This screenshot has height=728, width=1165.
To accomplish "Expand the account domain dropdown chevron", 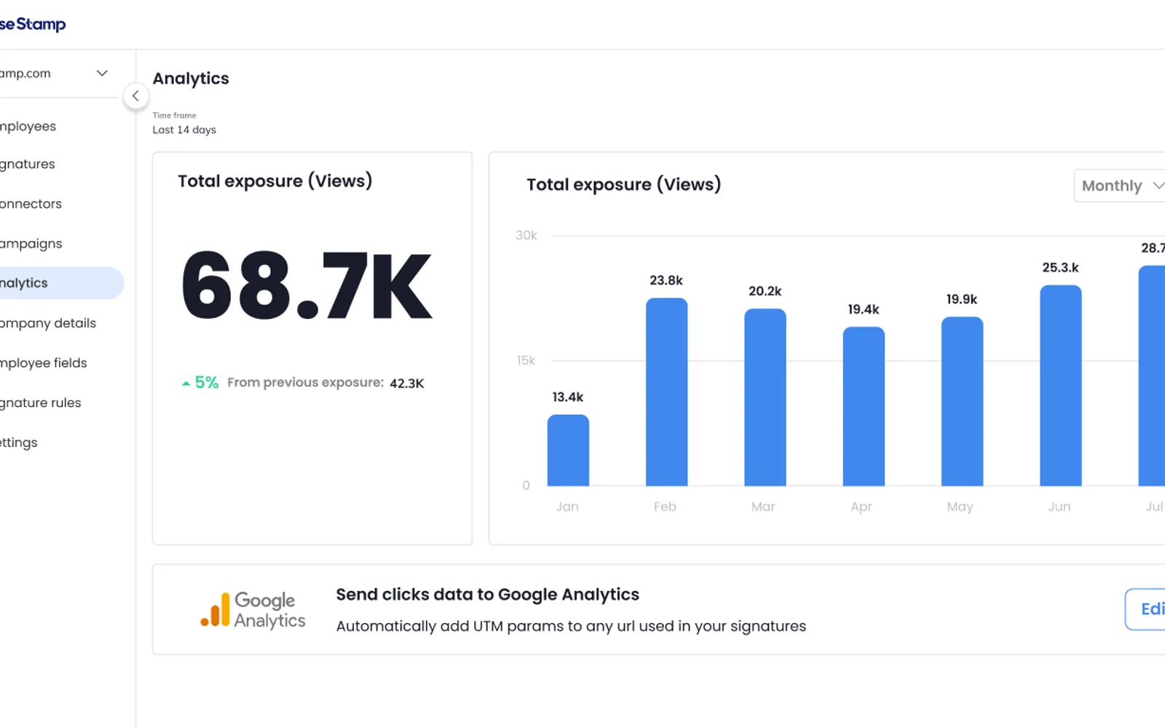I will [x=102, y=73].
